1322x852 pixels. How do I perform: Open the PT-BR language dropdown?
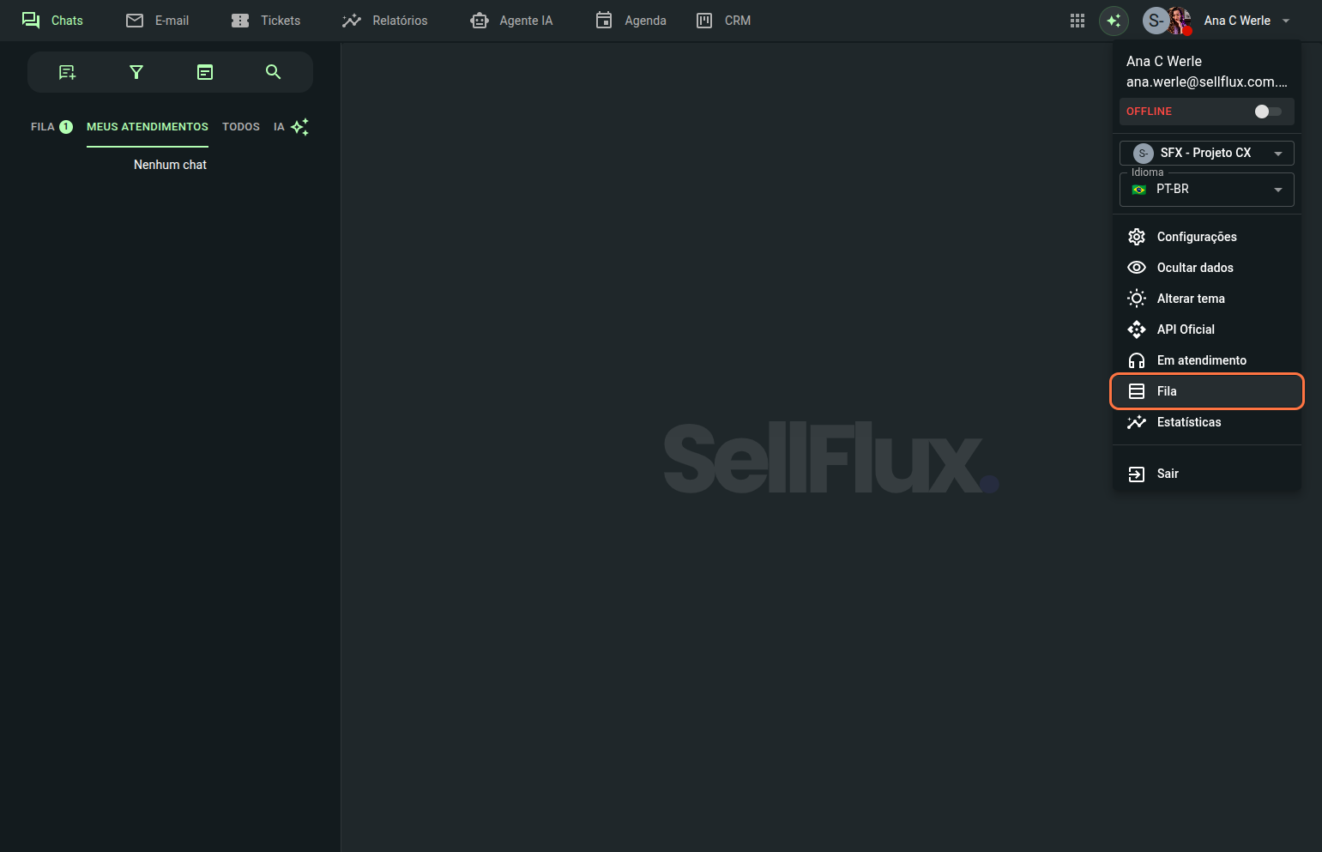[x=1206, y=190]
